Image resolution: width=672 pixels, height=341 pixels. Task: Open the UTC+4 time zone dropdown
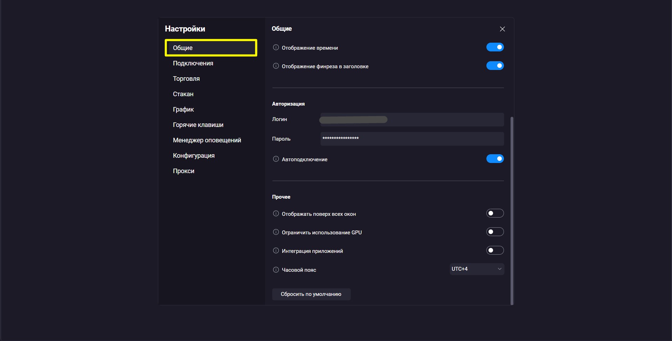[x=477, y=269]
